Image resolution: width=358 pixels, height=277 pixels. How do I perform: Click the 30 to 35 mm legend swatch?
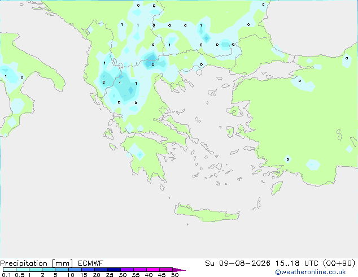(x=126, y=270)
